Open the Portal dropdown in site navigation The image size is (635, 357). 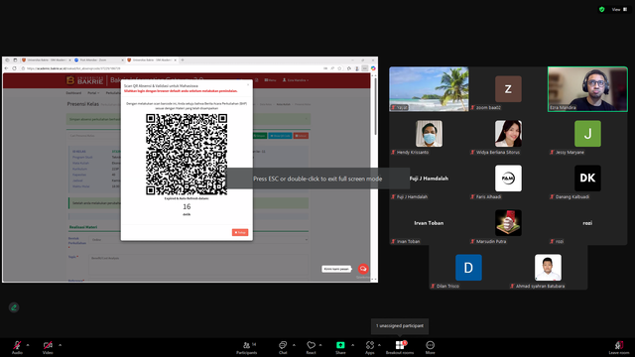(x=93, y=93)
